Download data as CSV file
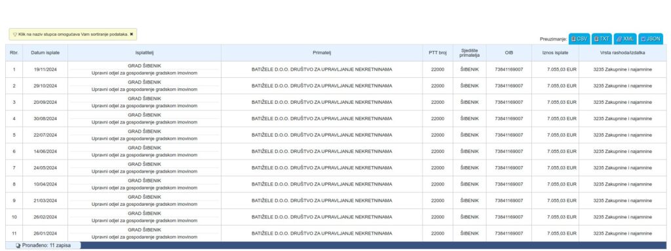The height and width of the screenshot is (251, 671). coord(579,39)
